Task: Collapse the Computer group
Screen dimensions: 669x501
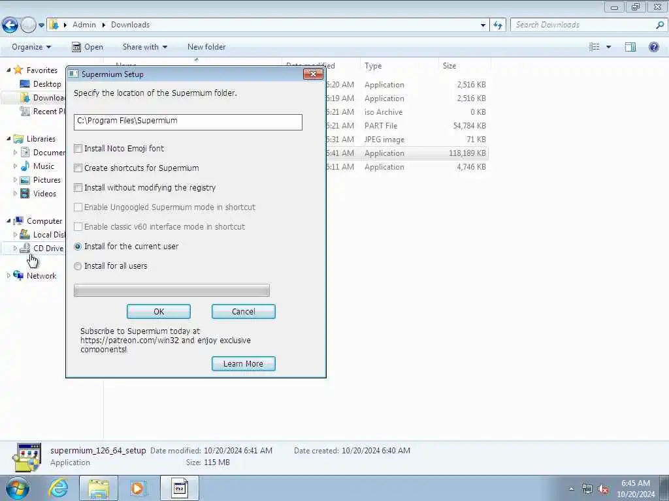Action: pyautogui.click(x=8, y=220)
